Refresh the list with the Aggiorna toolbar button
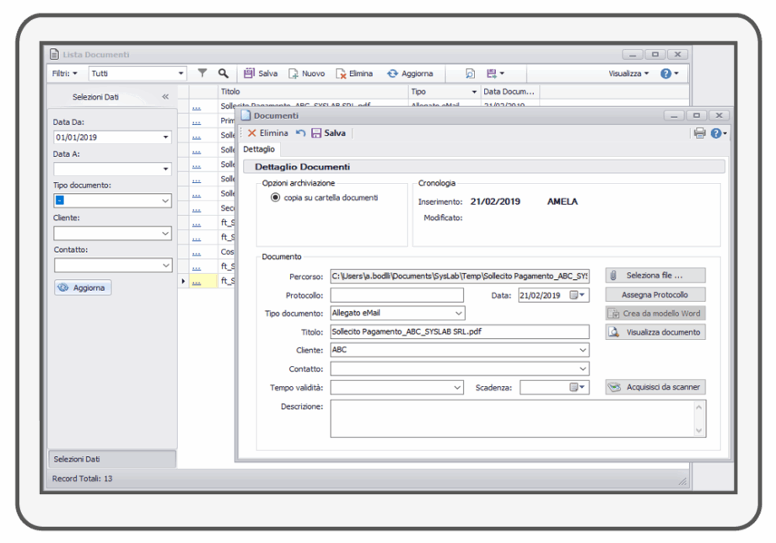Viewport: 776px width, 543px height. coord(410,73)
